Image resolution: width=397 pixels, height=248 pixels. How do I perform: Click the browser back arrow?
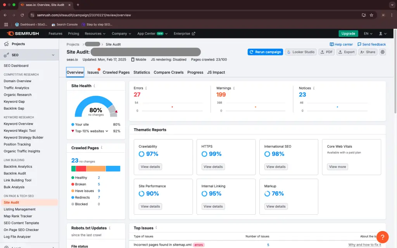[5, 15]
